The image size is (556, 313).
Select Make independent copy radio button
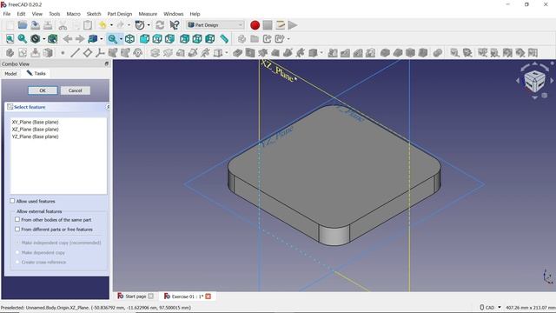(17, 243)
